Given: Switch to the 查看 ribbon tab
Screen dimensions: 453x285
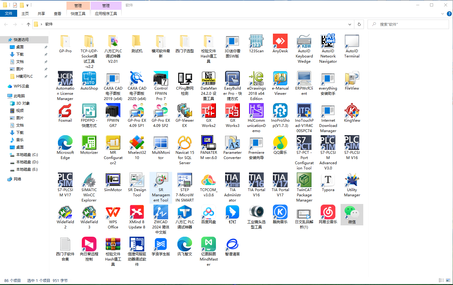Looking at the screenshot, I should click(57, 13).
